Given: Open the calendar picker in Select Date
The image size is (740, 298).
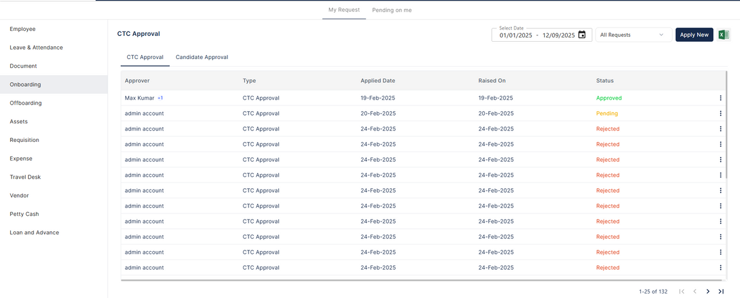Looking at the screenshot, I should click(582, 35).
